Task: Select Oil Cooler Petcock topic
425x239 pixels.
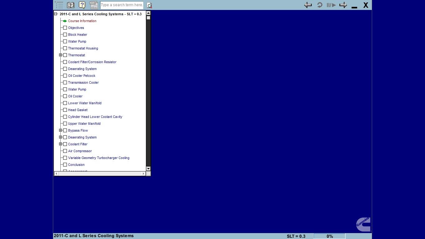Action: 82,76
